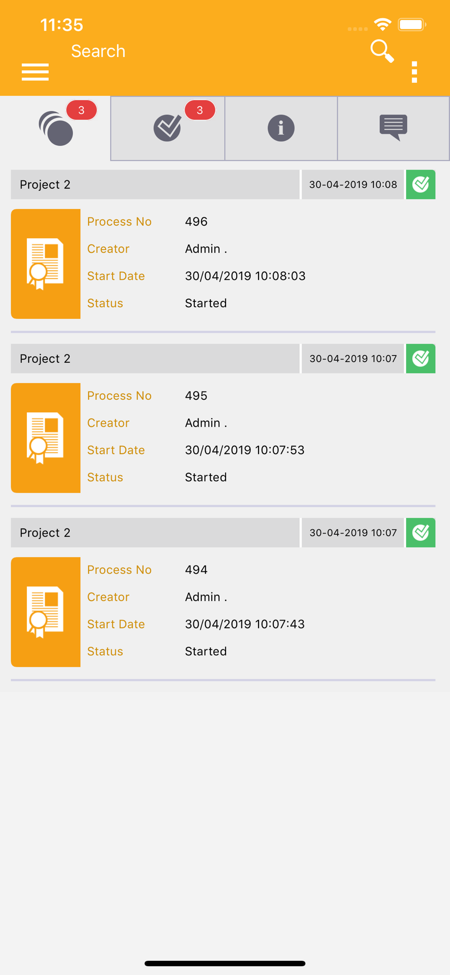This screenshot has height=975, width=450.
Task: Open process number 495 details
Action: point(196,395)
